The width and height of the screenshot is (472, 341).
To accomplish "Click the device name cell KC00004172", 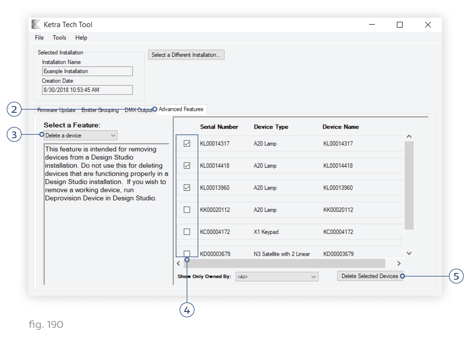I will [x=338, y=232].
